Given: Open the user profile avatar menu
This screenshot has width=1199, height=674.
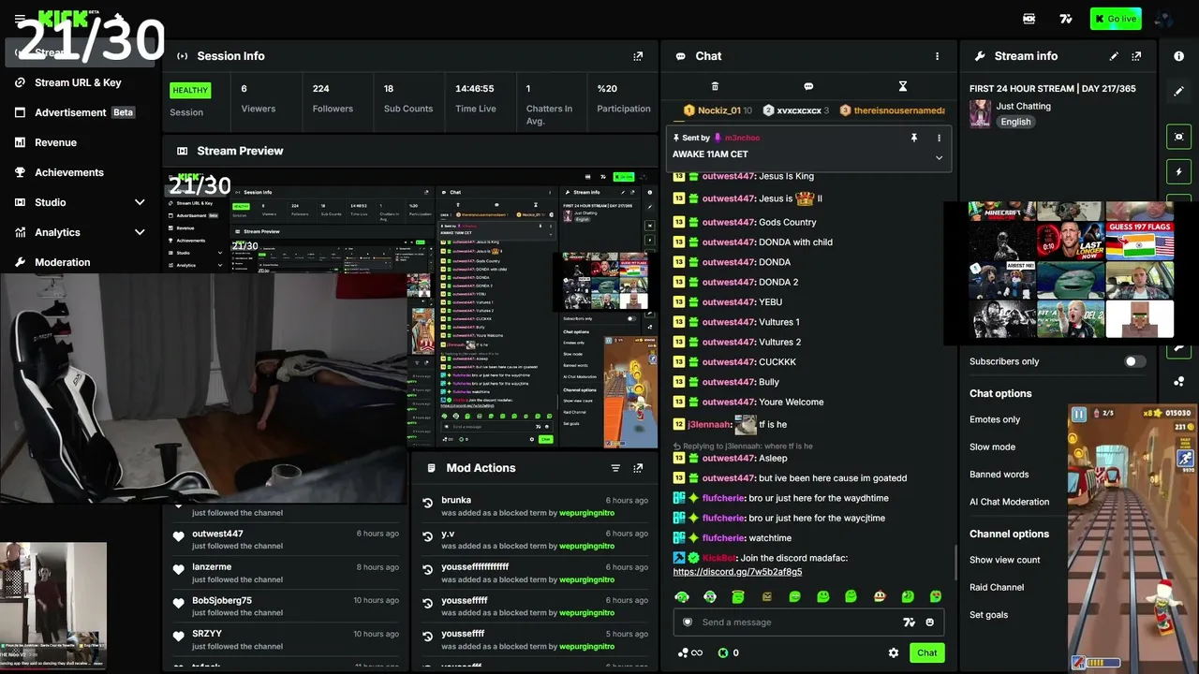Looking at the screenshot, I should coord(1163,19).
